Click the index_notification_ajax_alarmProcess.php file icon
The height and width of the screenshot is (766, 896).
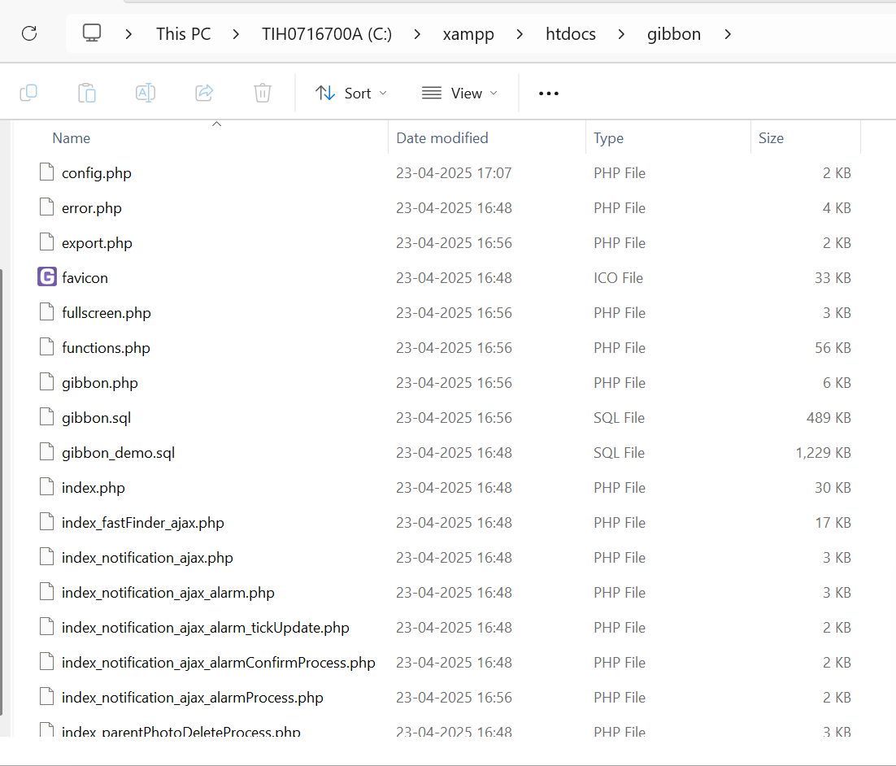coord(47,696)
